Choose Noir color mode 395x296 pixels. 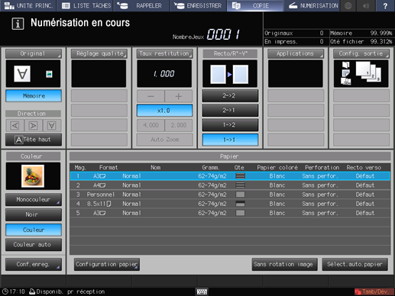pos(34,214)
